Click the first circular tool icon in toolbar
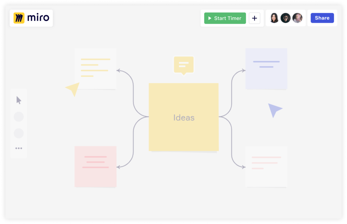The width and height of the screenshot is (347, 224). (x=18, y=117)
